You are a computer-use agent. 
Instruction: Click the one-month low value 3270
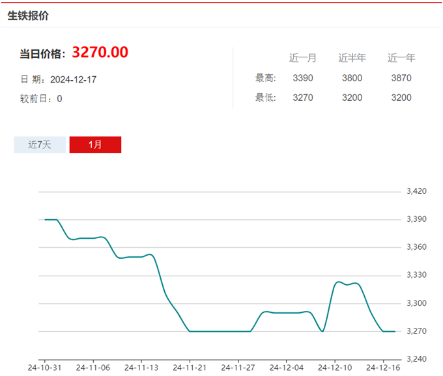click(303, 98)
